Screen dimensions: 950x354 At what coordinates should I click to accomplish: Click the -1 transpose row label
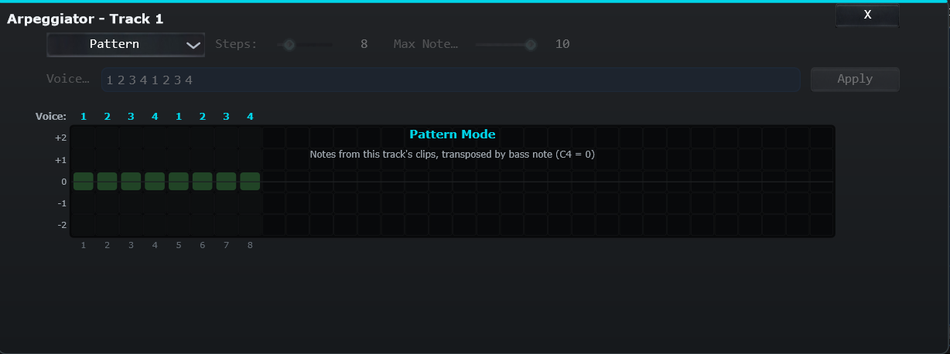62,203
